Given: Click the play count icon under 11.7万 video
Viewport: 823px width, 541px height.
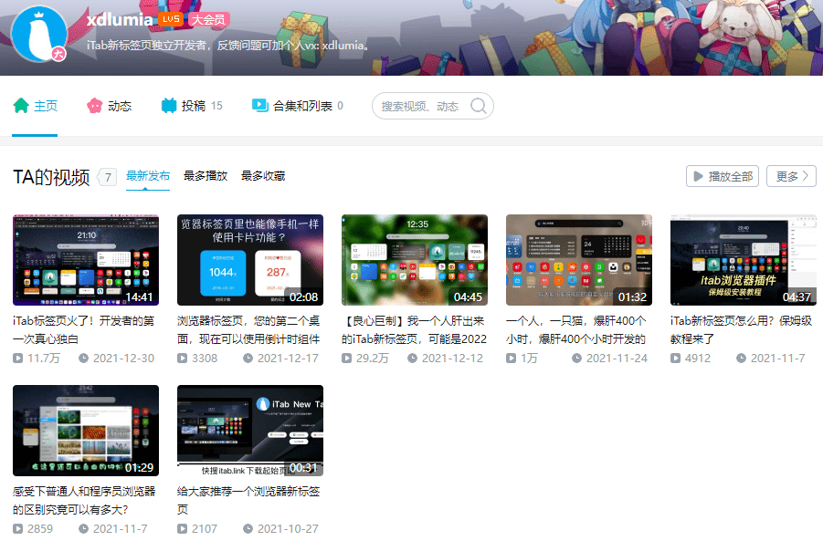Looking at the screenshot, I should click(17, 358).
